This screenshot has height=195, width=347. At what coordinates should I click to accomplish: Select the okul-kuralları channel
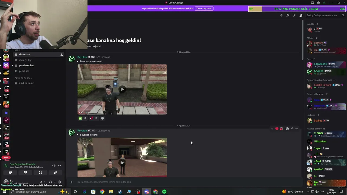click(39, 83)
